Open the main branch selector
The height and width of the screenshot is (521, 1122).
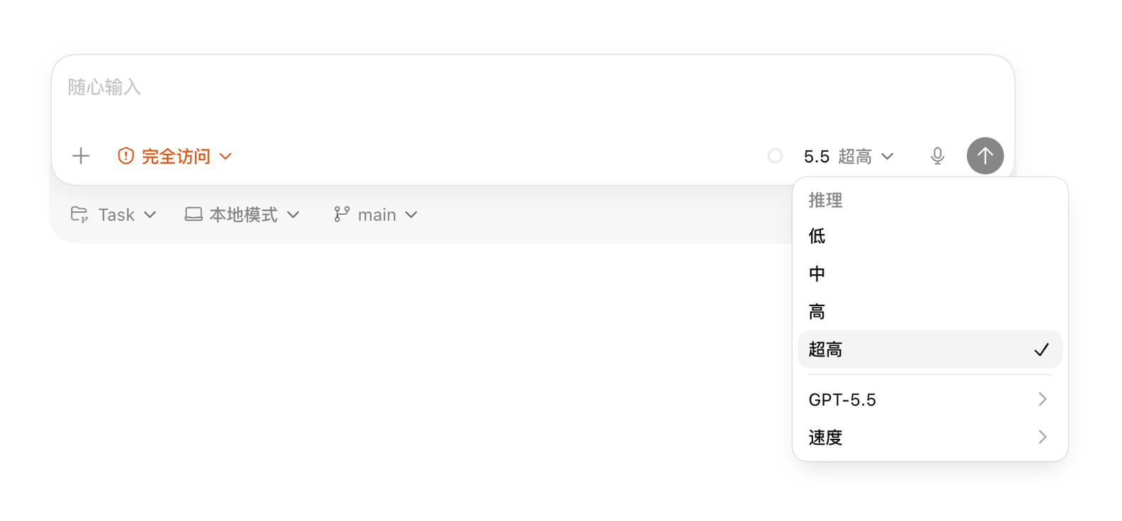point(375,215)
